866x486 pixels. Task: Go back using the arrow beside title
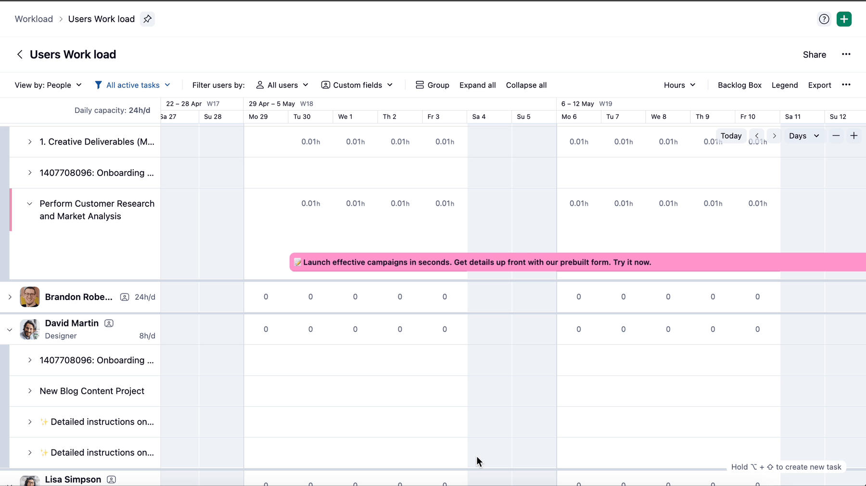[x=20, y=54]
